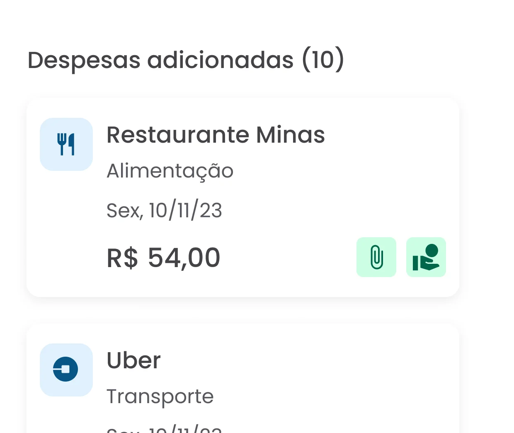Screen dimensions: 514x433
Task: Open the paperclip attachment on Restaurante Minas
Action: click(x=376, y=257)
